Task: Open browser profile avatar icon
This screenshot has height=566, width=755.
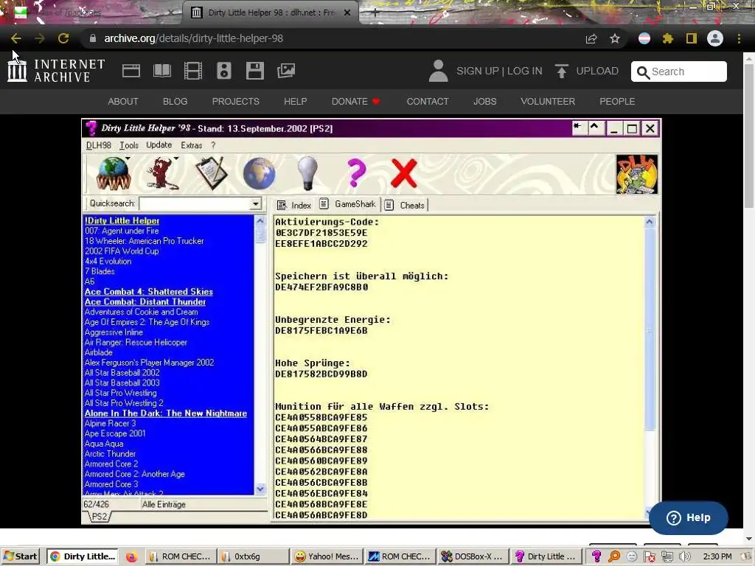Action: pos(715,38)
